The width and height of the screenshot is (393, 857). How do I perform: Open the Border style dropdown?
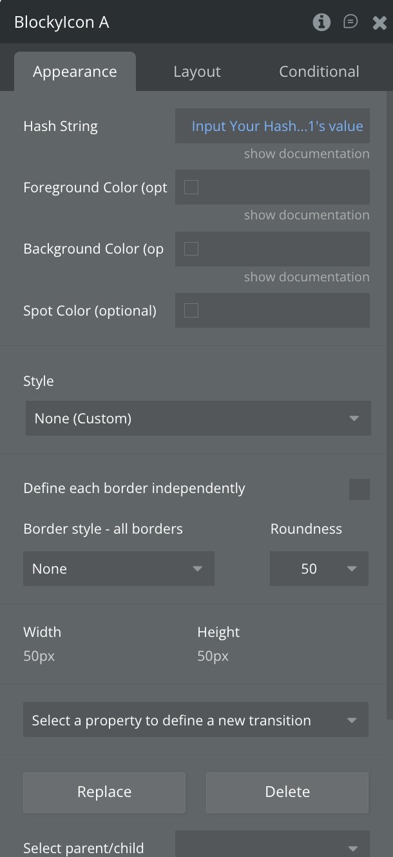click(x=119, y=569)
